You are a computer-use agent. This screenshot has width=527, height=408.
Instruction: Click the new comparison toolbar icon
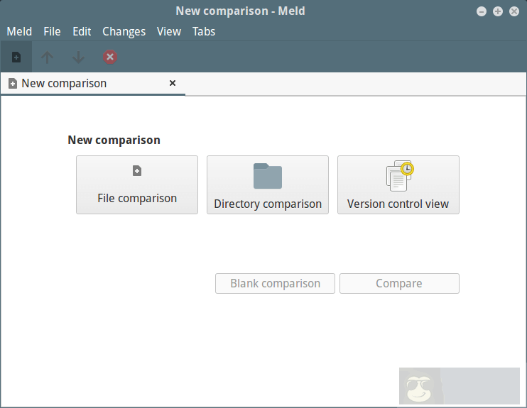point(16,57)
